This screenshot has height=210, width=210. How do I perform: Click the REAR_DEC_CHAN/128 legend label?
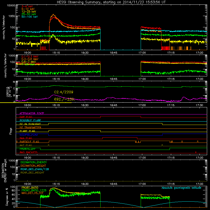tap(35, 169)
